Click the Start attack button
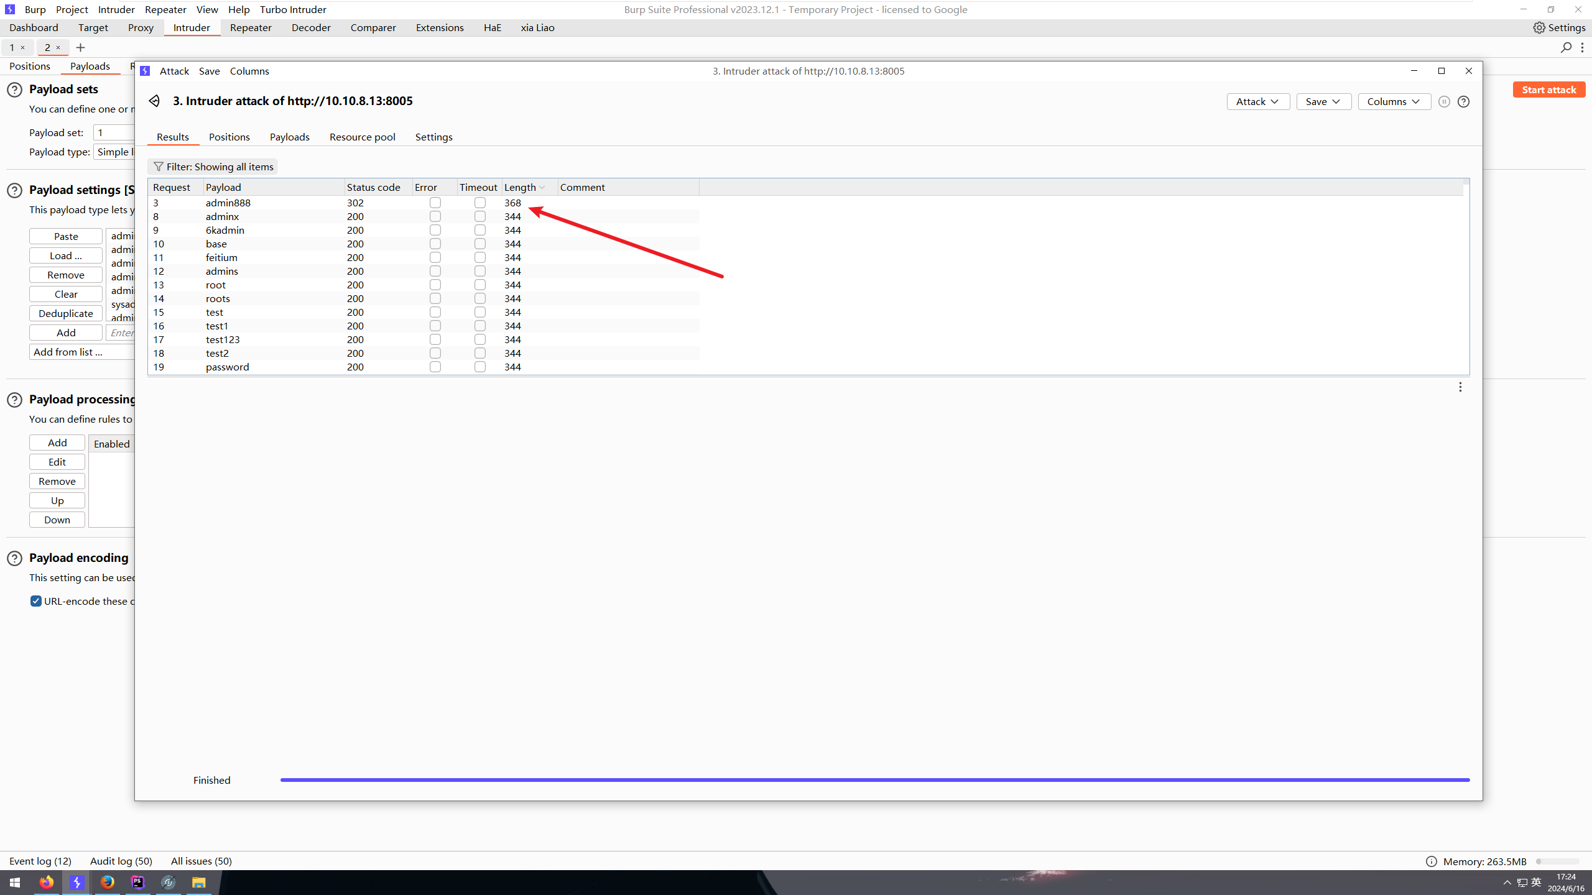1592x895 pixels. 1549,89
